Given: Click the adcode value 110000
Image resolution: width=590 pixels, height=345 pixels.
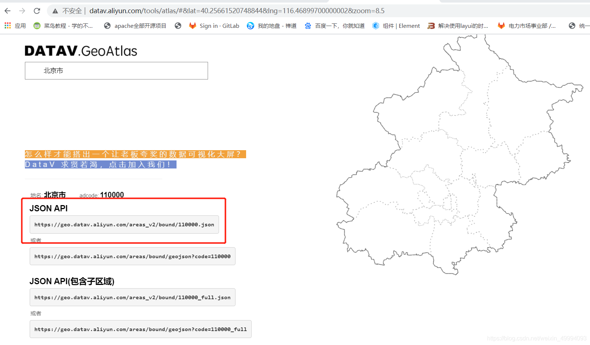Looking at the screenshot, I should point(112,195).
